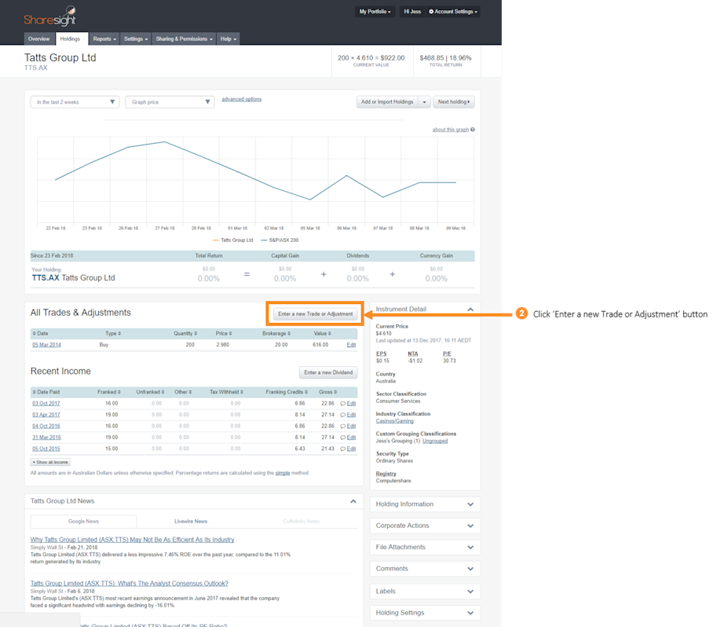Switch to Google News tab
The height and width of the screenshot is (627, 720).
pos(83,522)
